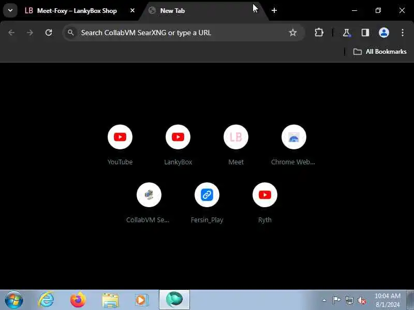
Task: Open the YouTube shortcut tile
Action: click(x=120, y=145)
